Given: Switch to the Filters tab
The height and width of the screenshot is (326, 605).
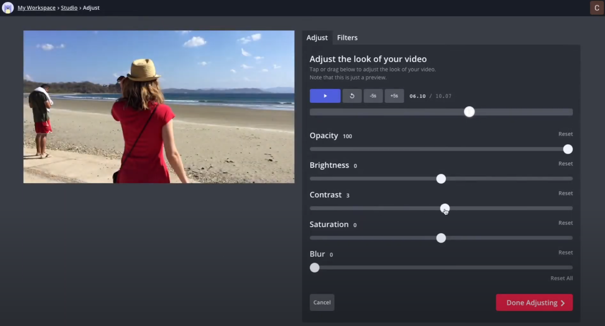Looking at the screenshot, I should [x=347, y=38].
